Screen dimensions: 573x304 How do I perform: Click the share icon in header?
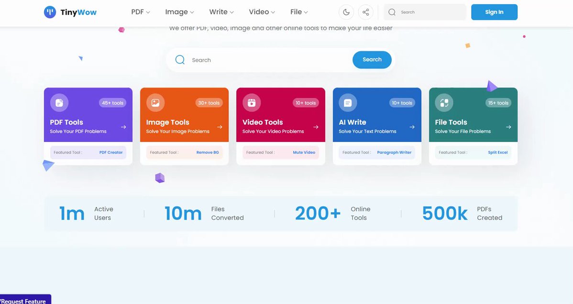pyautogui.click(x=365, y=12)
